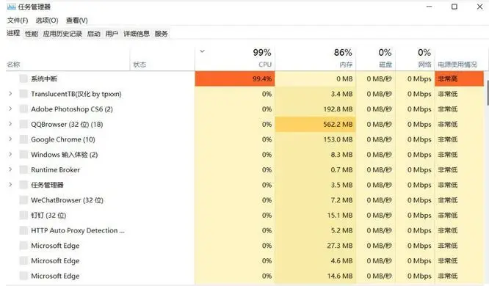Click the QQBrowser process icon
Viewport: 489px width, 286px height.
click(x=23, y=125)
